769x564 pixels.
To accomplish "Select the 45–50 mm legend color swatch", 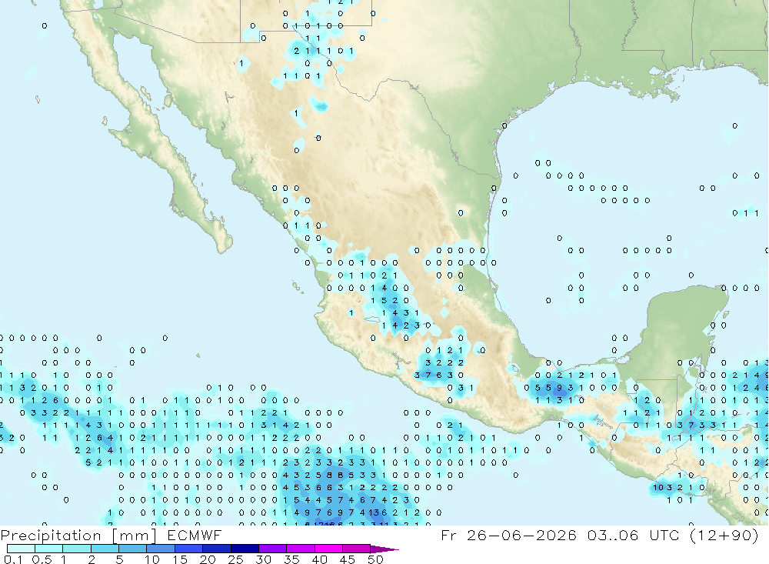I will click(357, 549).
